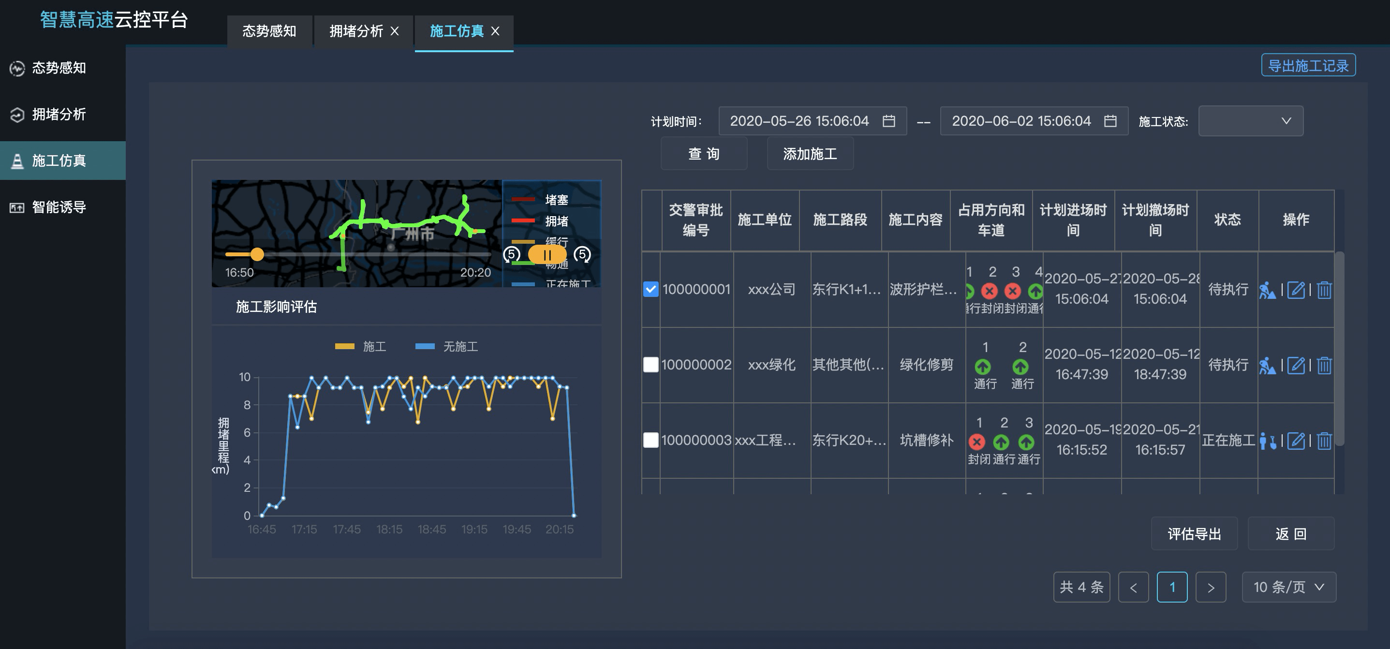Close the 施工仿真 tab
The width and height of the screenshot is (1390, 649).
(x=495, y=31)
